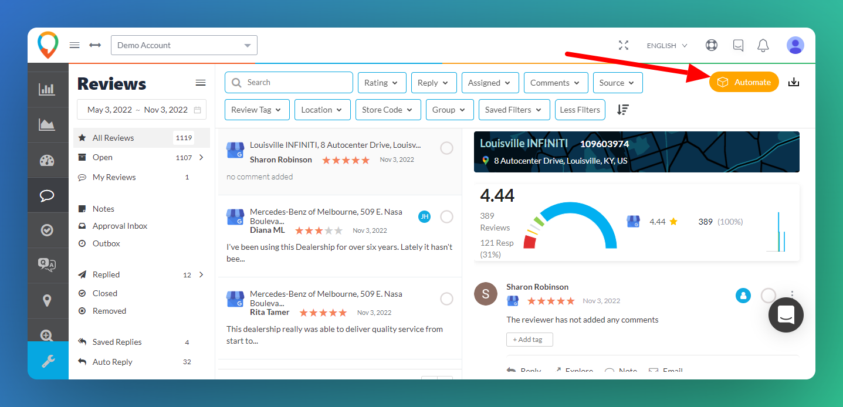
Task: Select My Reviews folder
Action: click(x=141, y=177)
